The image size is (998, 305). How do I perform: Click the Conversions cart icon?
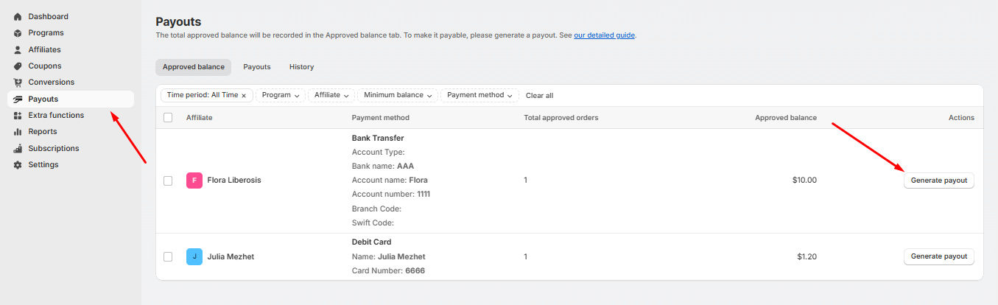[x=18, y=83]
